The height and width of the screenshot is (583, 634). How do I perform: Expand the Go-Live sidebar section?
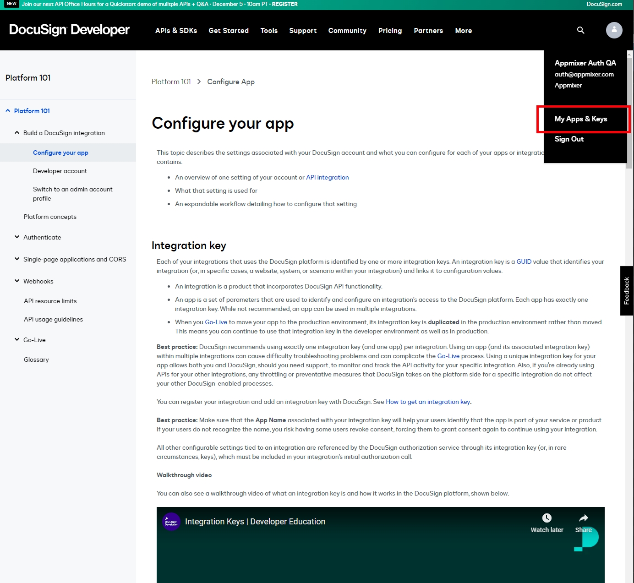pyautogui.click(x=17, y=340)
